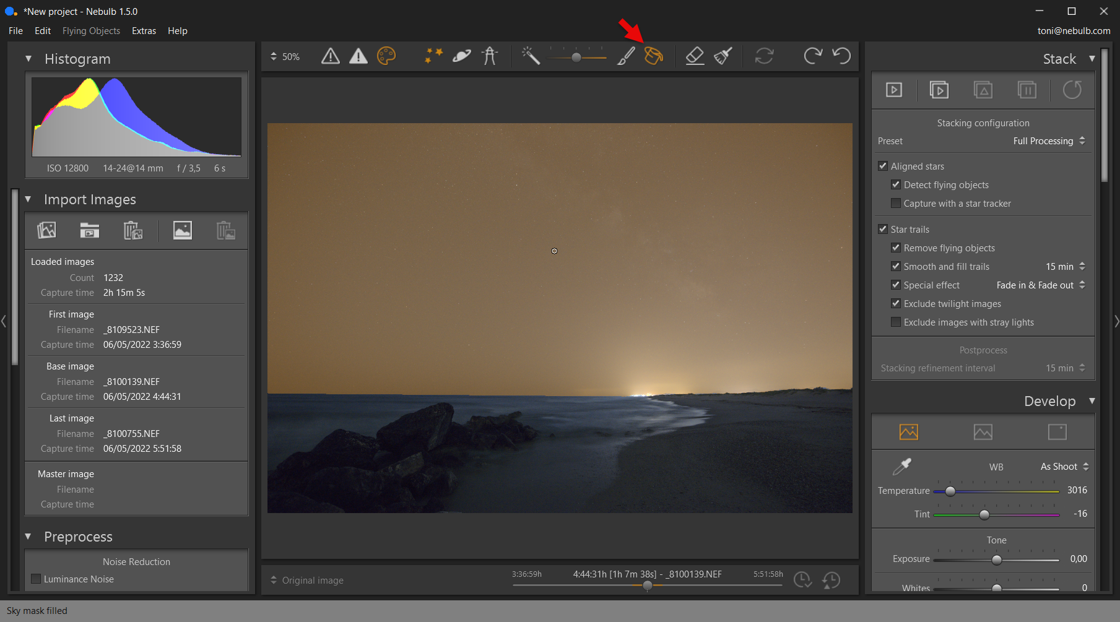The width and height of the screenshot is (1120, 622).
Task: Switch to the second Develop image tab
Action: [983, 431]
